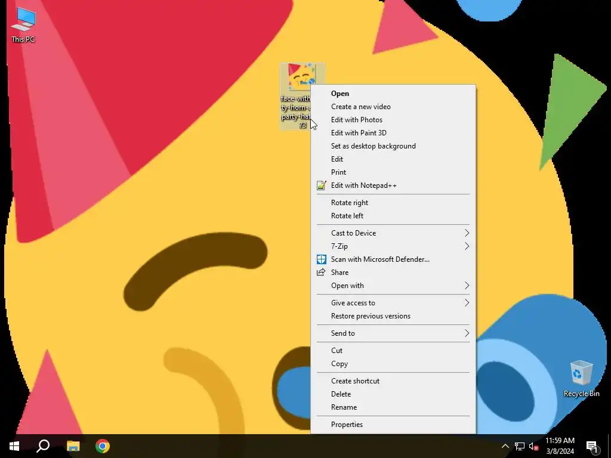Select Create a new video
The height and width of the screenshot is (458, 611).
point(393,107)
